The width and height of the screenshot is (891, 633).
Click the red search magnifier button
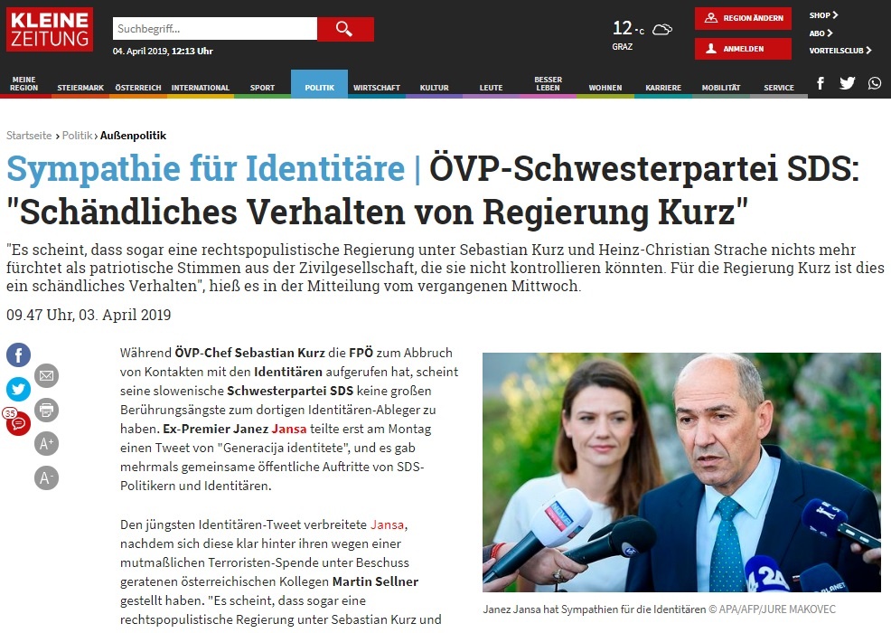coord(345,29)
